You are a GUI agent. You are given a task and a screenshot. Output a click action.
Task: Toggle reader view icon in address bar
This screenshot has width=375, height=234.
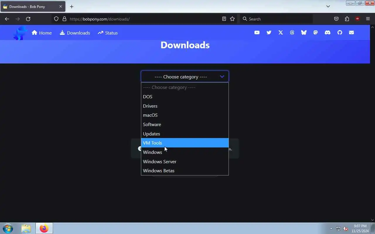(x=224, y=19)
